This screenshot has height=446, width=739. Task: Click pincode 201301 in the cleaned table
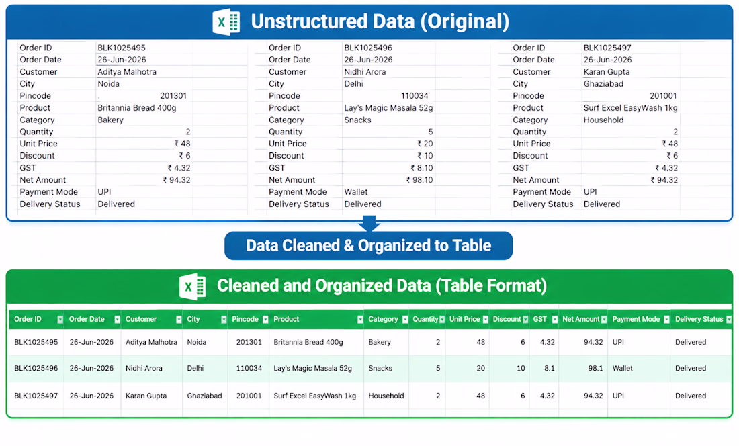point(249,343)
